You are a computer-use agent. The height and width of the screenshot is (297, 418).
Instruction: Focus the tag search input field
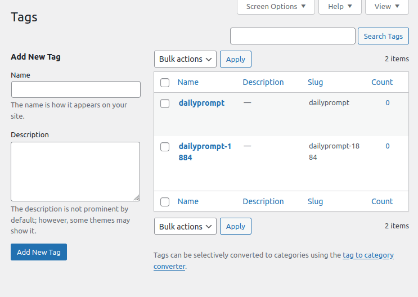coord(293,37)
